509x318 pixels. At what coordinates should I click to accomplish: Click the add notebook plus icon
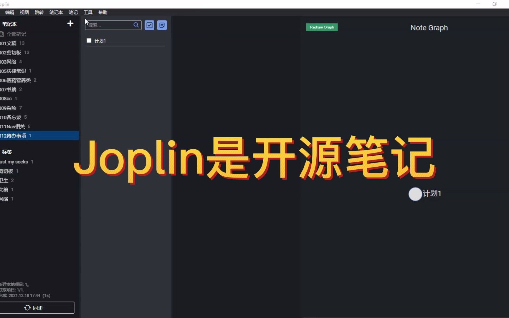70,24
